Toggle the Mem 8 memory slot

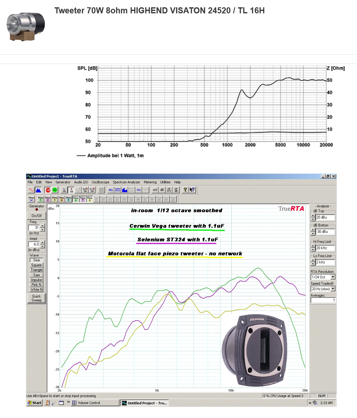click(90, 199)
